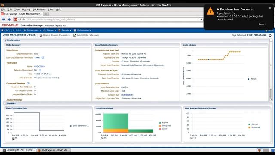
Task: Click info icon next to Low Undo Retention Threshold
Action: (43, 58)
